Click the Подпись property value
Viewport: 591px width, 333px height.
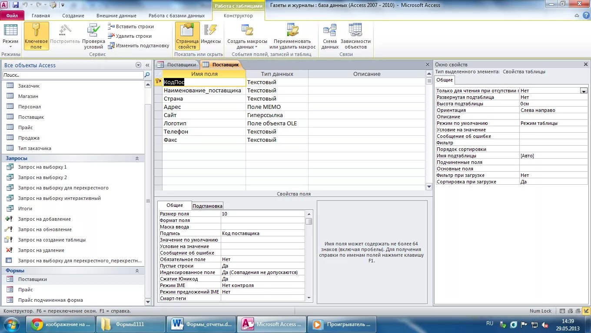coord(263,233)
